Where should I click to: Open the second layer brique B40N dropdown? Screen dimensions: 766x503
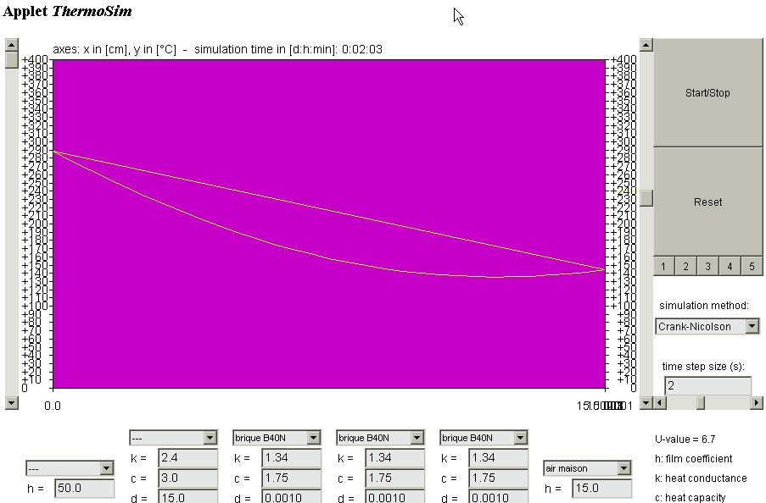coord(277,438)
